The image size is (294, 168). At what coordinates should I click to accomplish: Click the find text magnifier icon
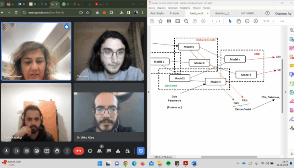[186, 21]
